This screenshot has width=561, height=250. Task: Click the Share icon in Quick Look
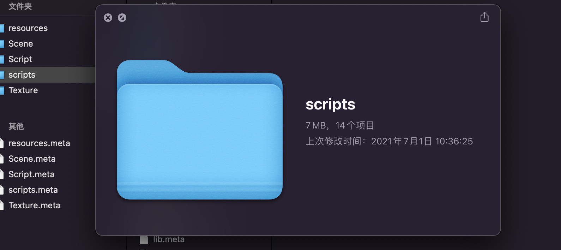click(x=484, y=17)
